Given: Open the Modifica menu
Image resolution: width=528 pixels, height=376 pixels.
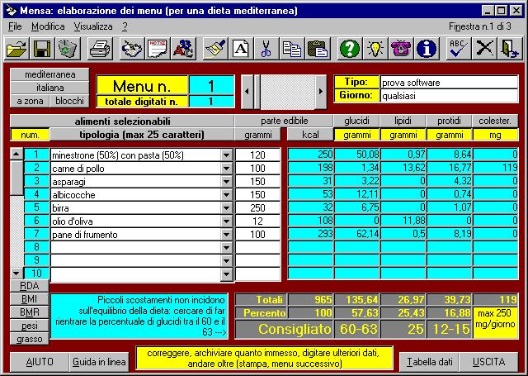Looking at the screenshot, I should point(47,26).
